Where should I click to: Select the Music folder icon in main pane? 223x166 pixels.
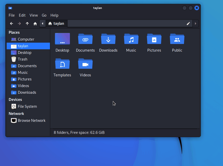(x=131, y=39)
